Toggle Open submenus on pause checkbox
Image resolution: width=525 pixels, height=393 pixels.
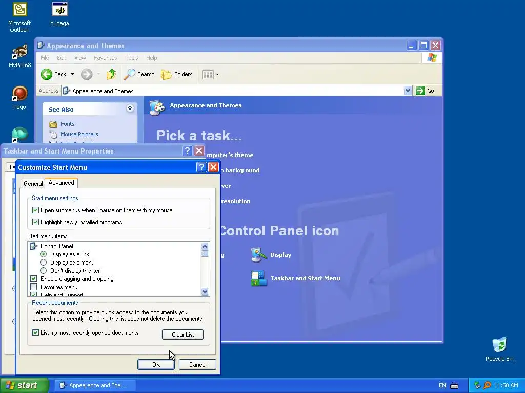pyautogui.click(x=35, y=210)
